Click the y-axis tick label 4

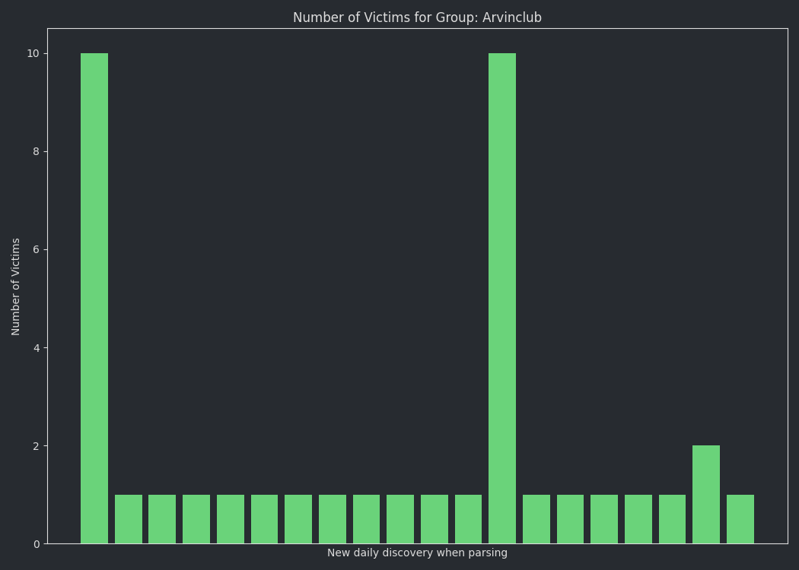[37, 347]
